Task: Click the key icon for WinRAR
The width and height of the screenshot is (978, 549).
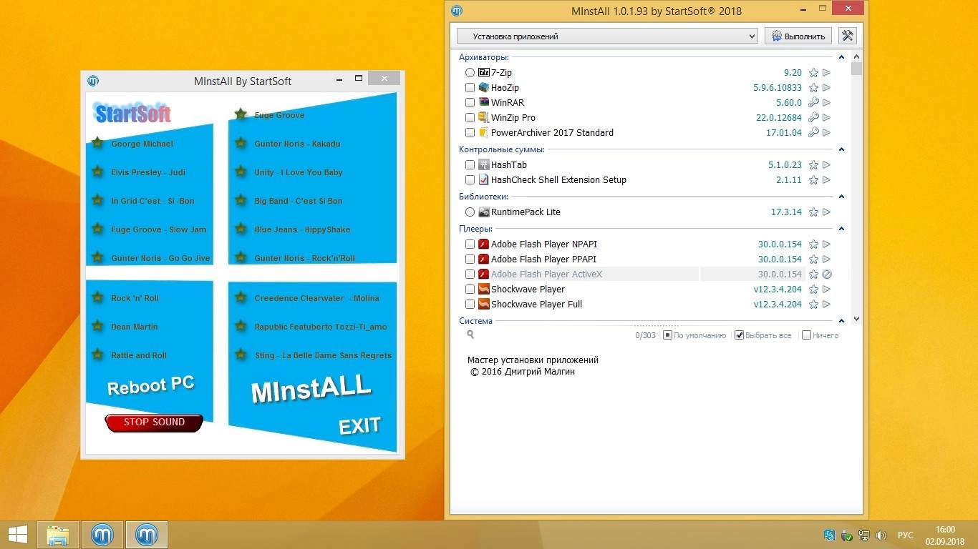Action: 813,103
